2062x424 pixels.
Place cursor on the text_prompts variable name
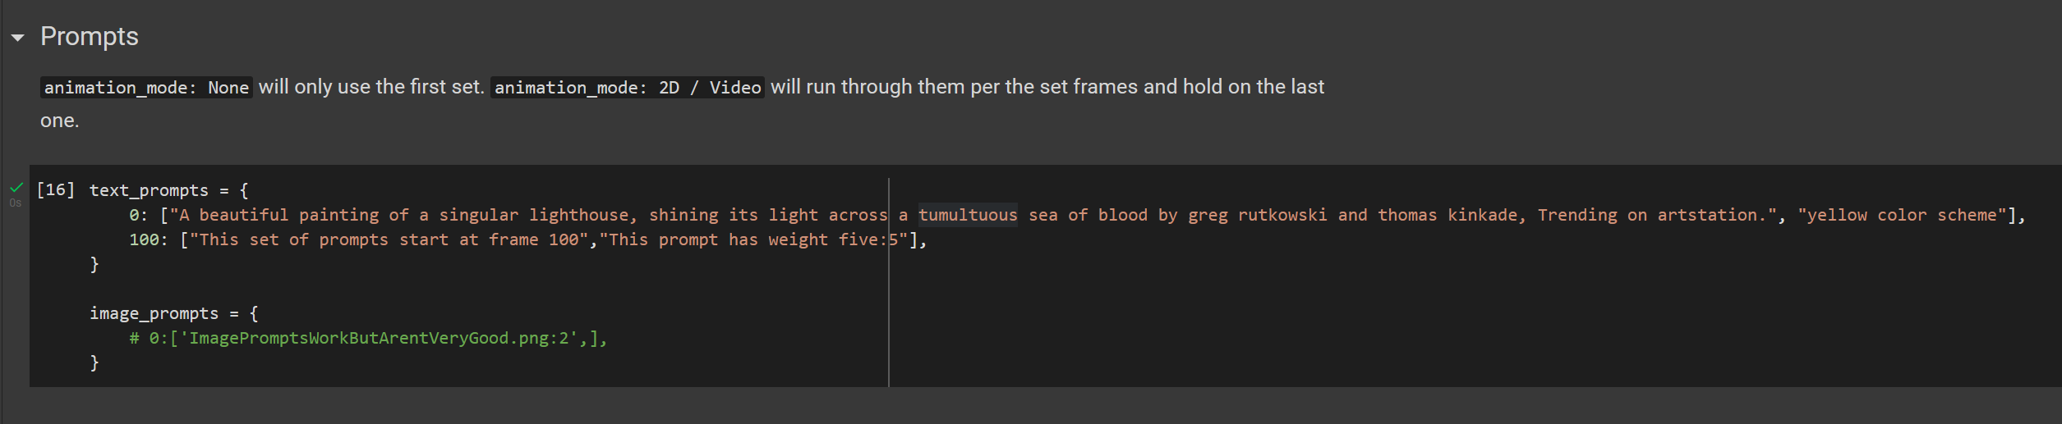click(149, 190)
